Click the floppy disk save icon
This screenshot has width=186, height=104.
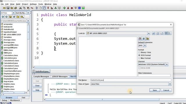coord(8,8)
